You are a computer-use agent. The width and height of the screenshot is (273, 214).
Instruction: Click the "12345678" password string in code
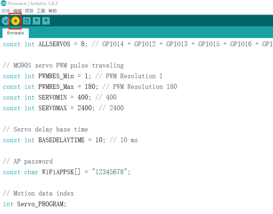111,172
